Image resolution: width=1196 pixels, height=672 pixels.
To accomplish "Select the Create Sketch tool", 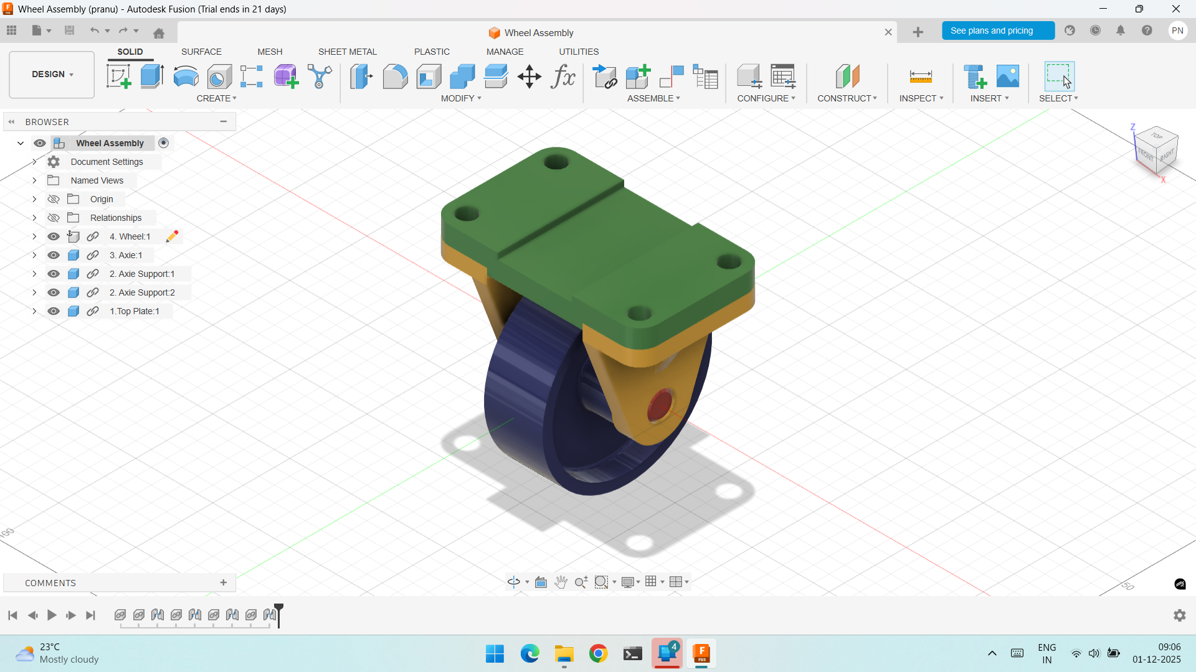I will tap(118, 77).
